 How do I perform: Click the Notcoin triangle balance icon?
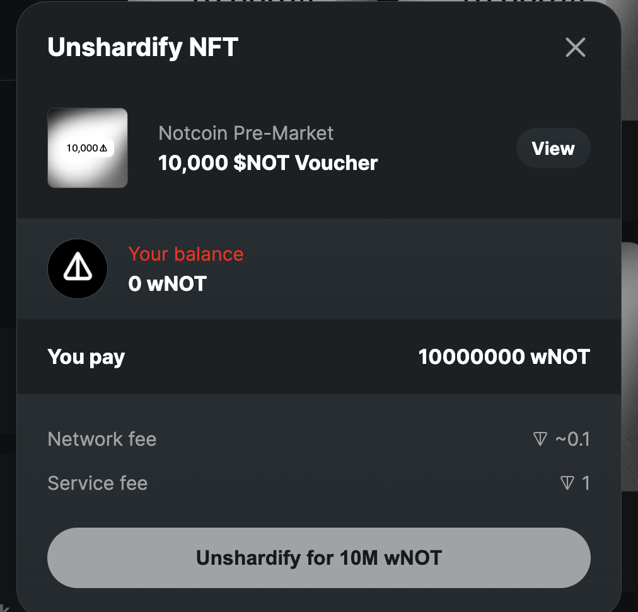pos(78,269)
